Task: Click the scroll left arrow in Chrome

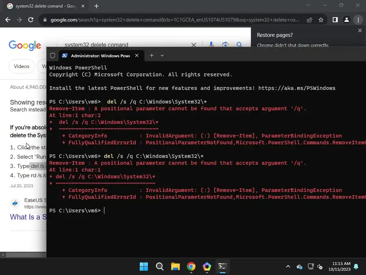Action: (3, 255)
